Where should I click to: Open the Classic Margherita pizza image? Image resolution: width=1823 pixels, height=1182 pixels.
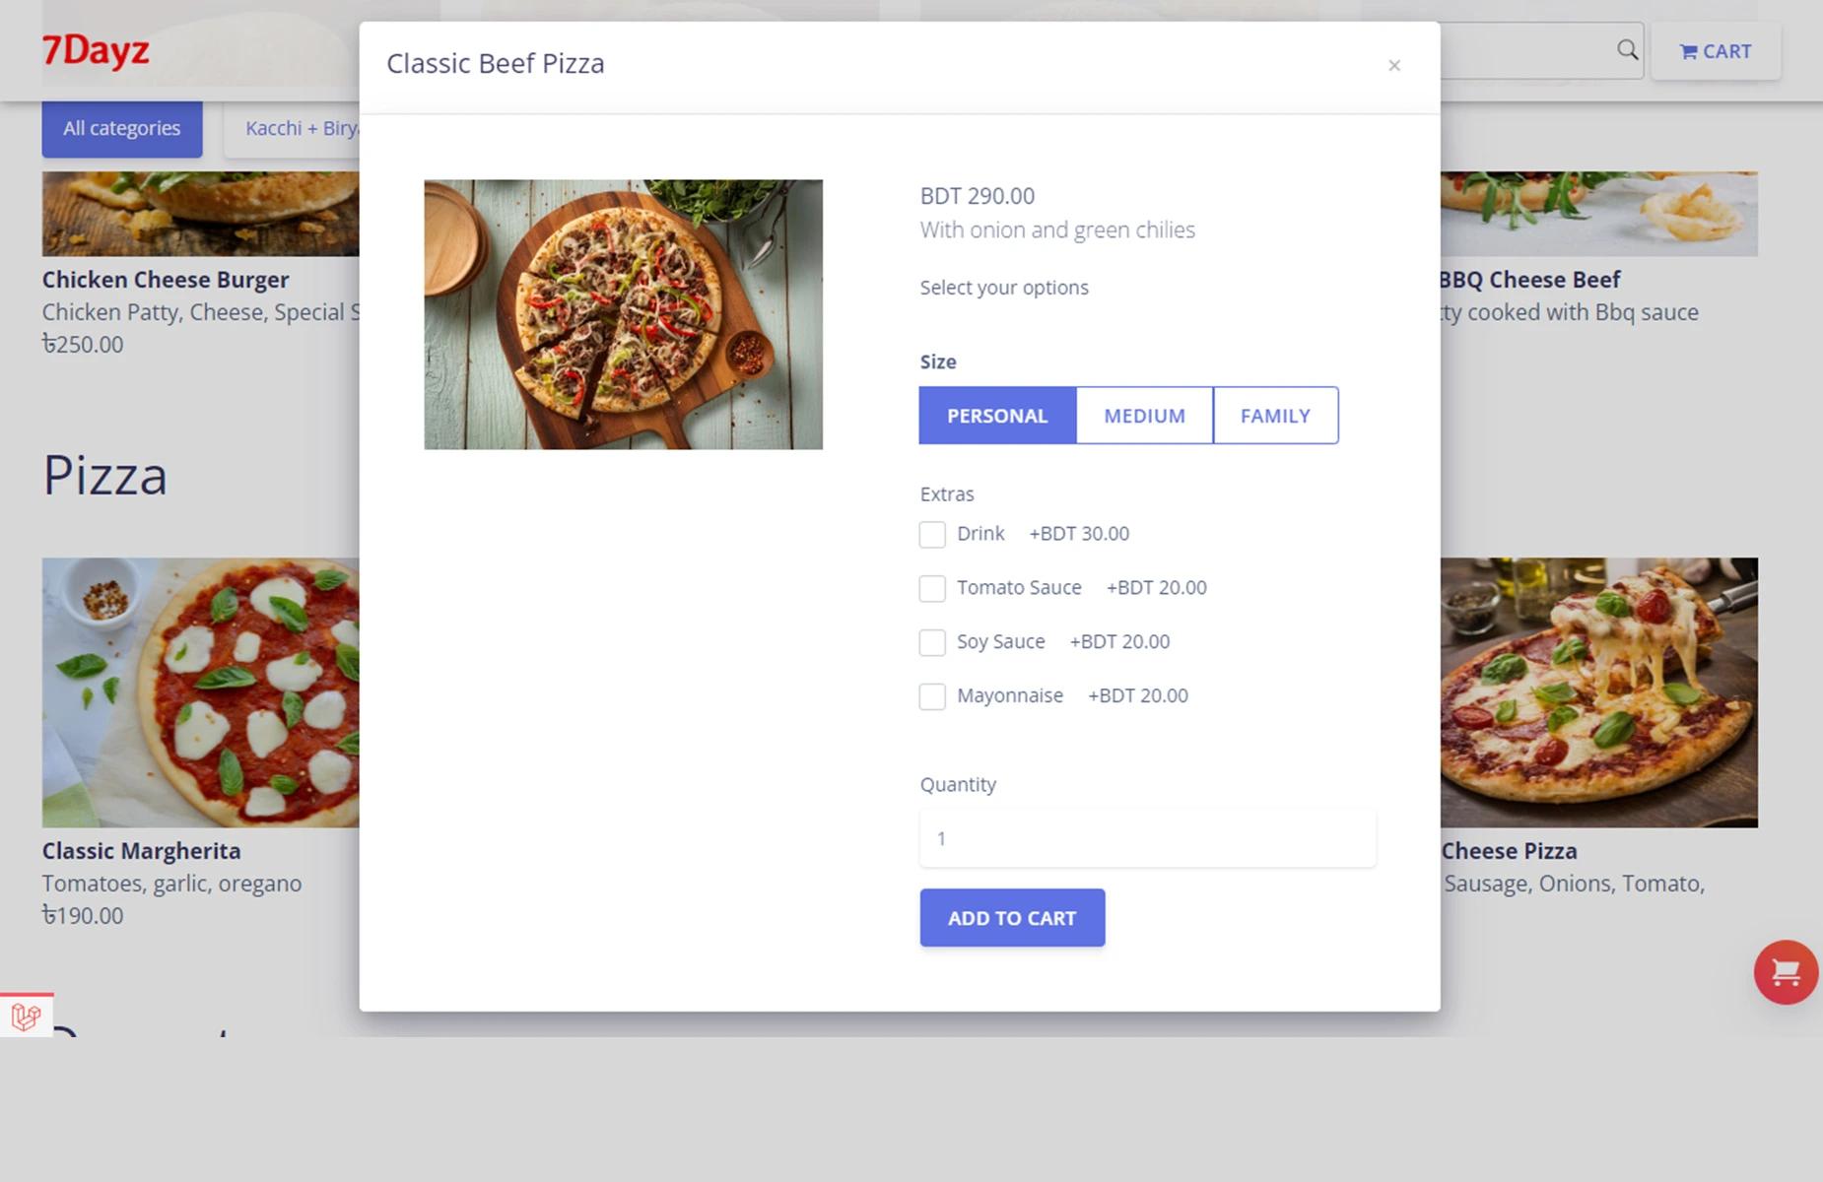[200, 692]
